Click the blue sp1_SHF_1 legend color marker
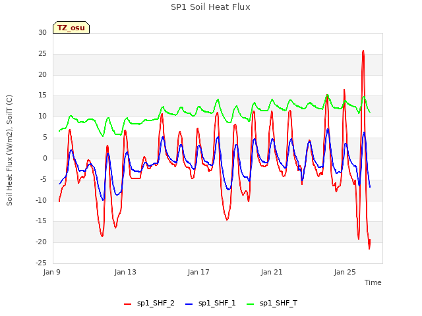 (x=189, y=304)
